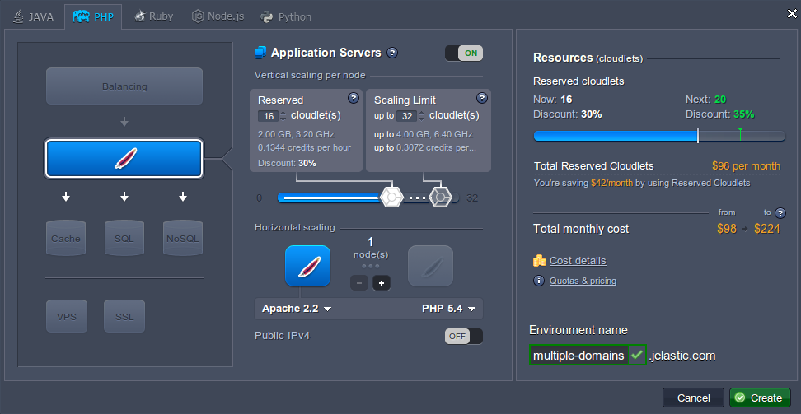Image resolution: width=801 pixels, height=414 pixels.
Task: Add an SQL database node
Action: tap(124, 238)
